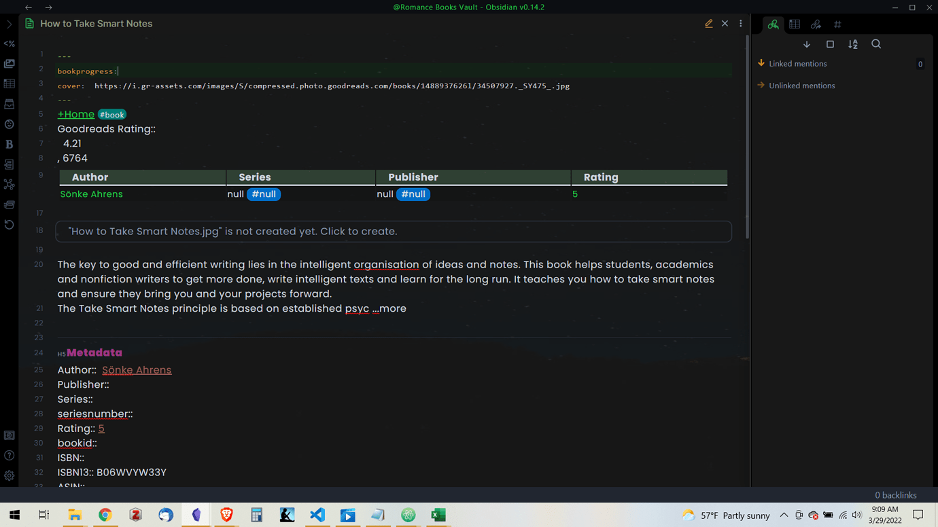
Task: Search within the backlinks pane
Action: coord(876,43)
